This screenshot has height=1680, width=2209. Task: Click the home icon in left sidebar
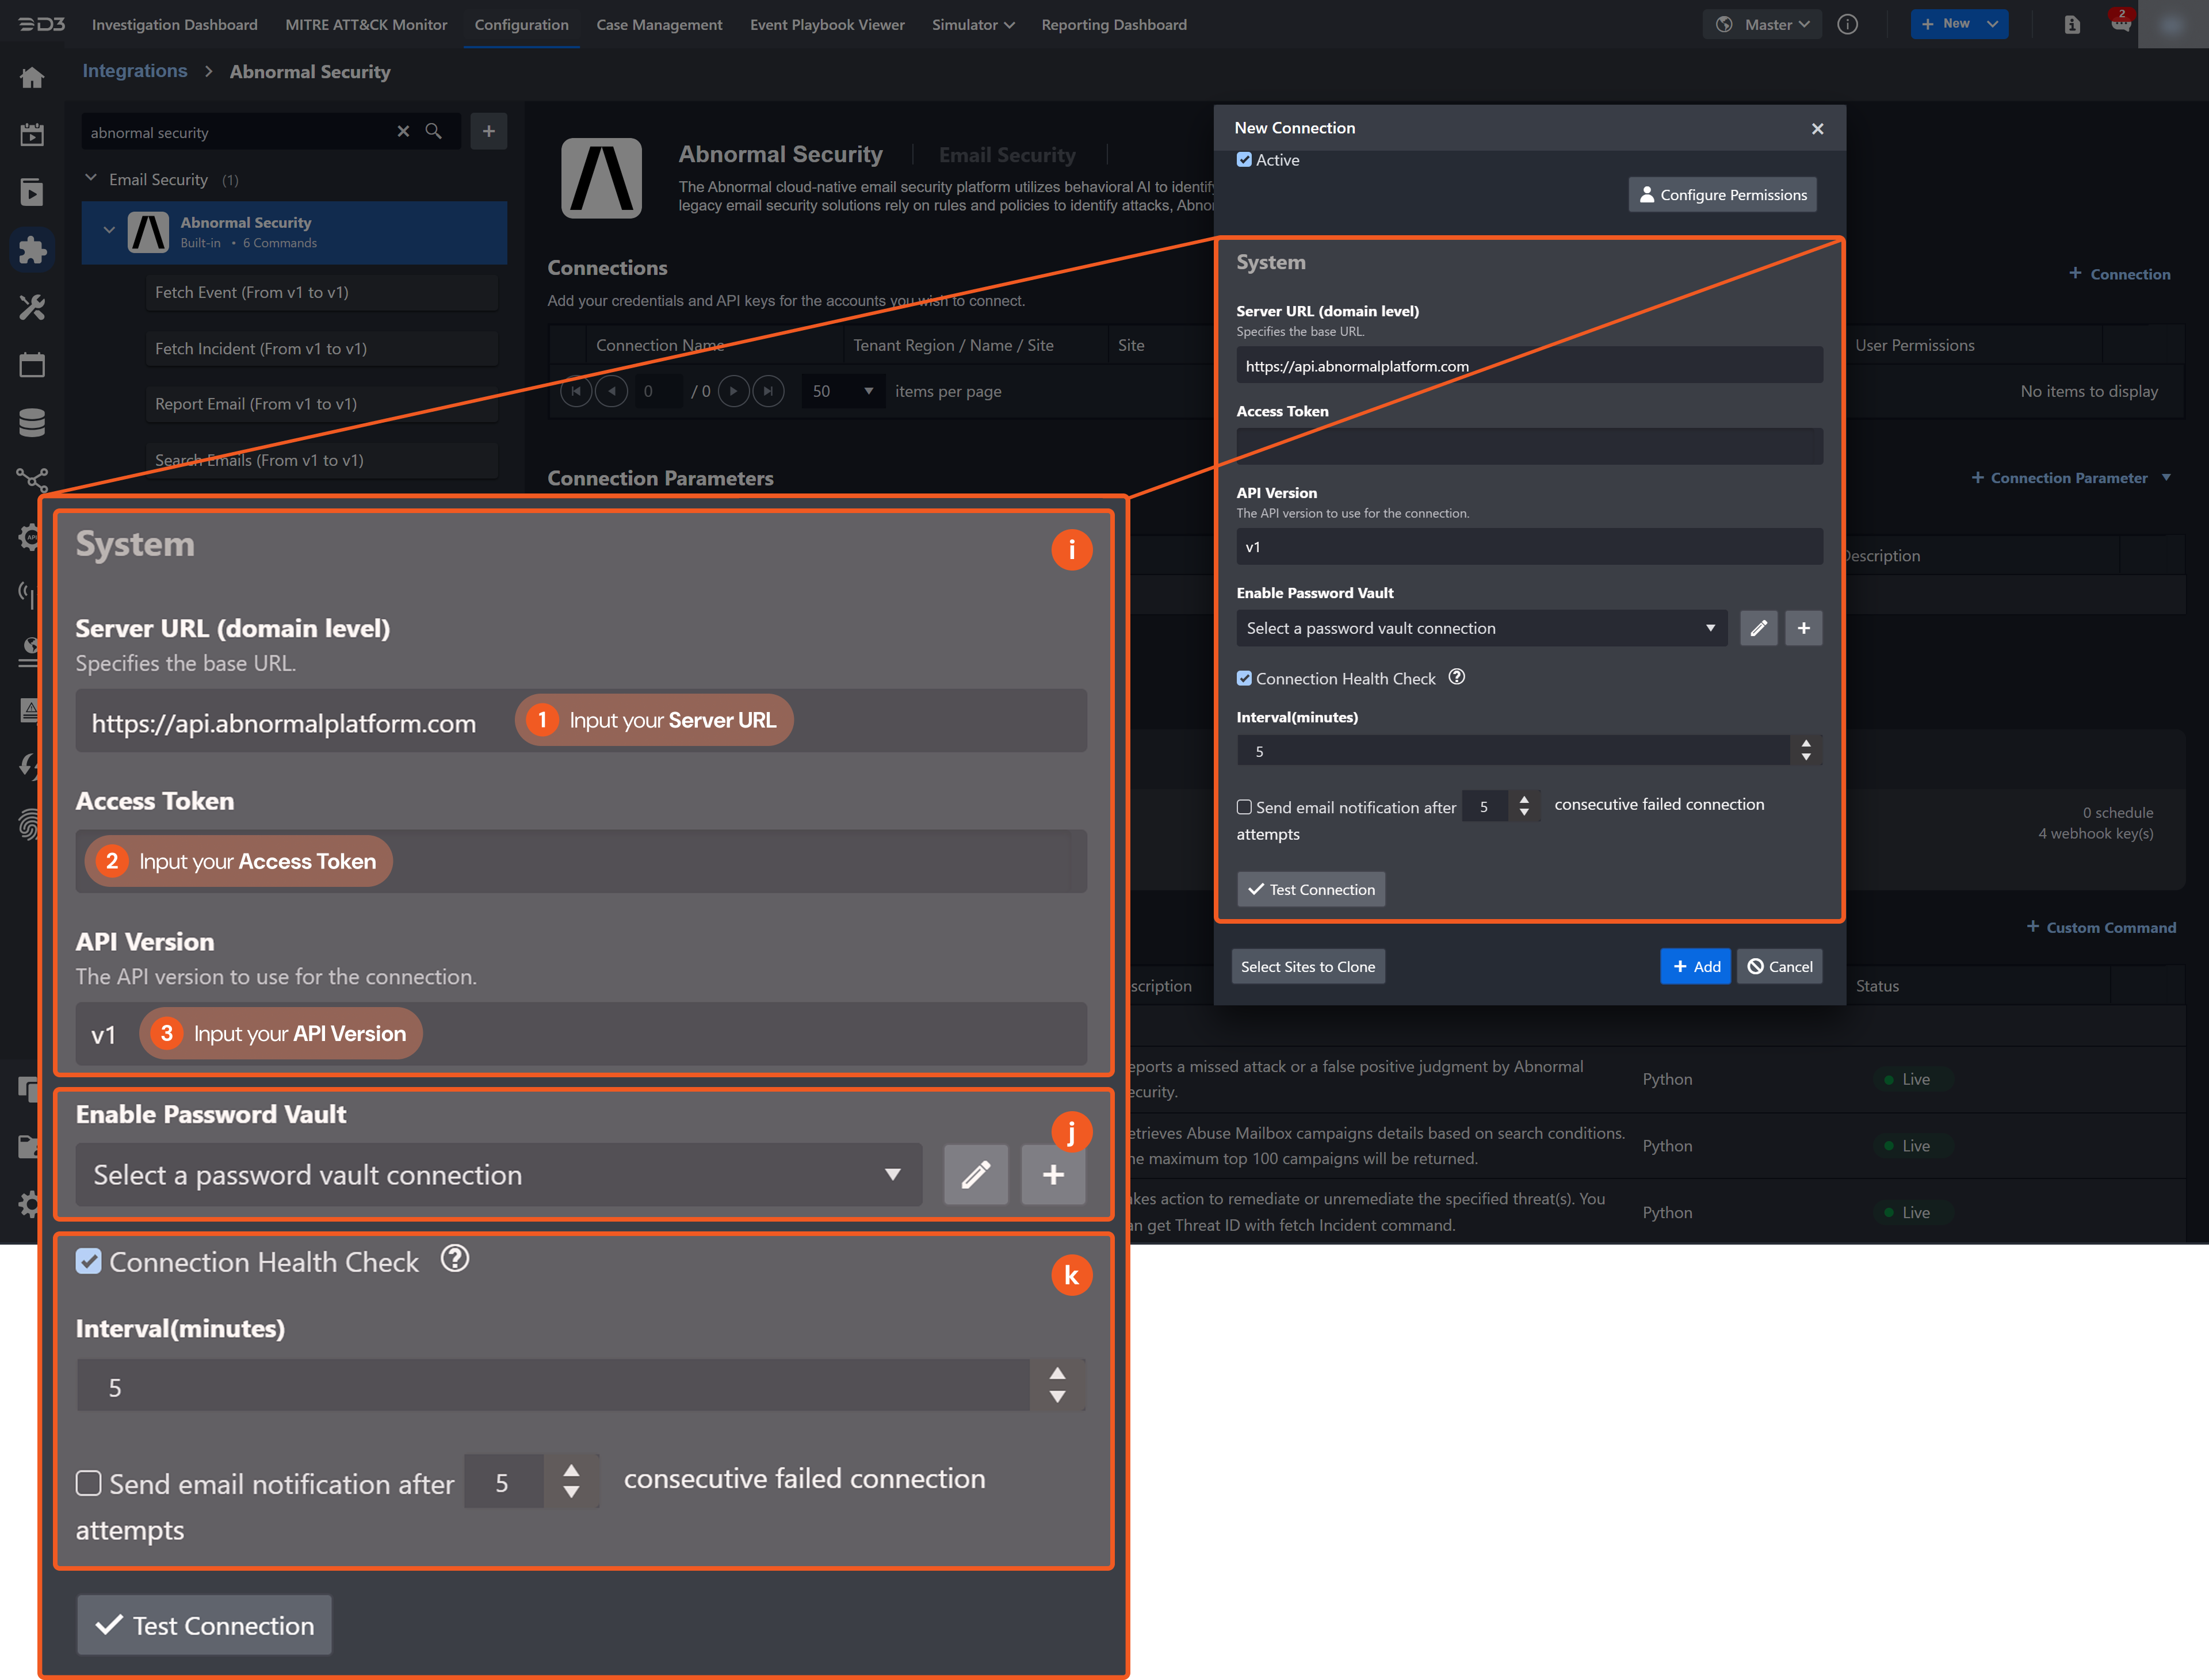(x=32, y=78)
